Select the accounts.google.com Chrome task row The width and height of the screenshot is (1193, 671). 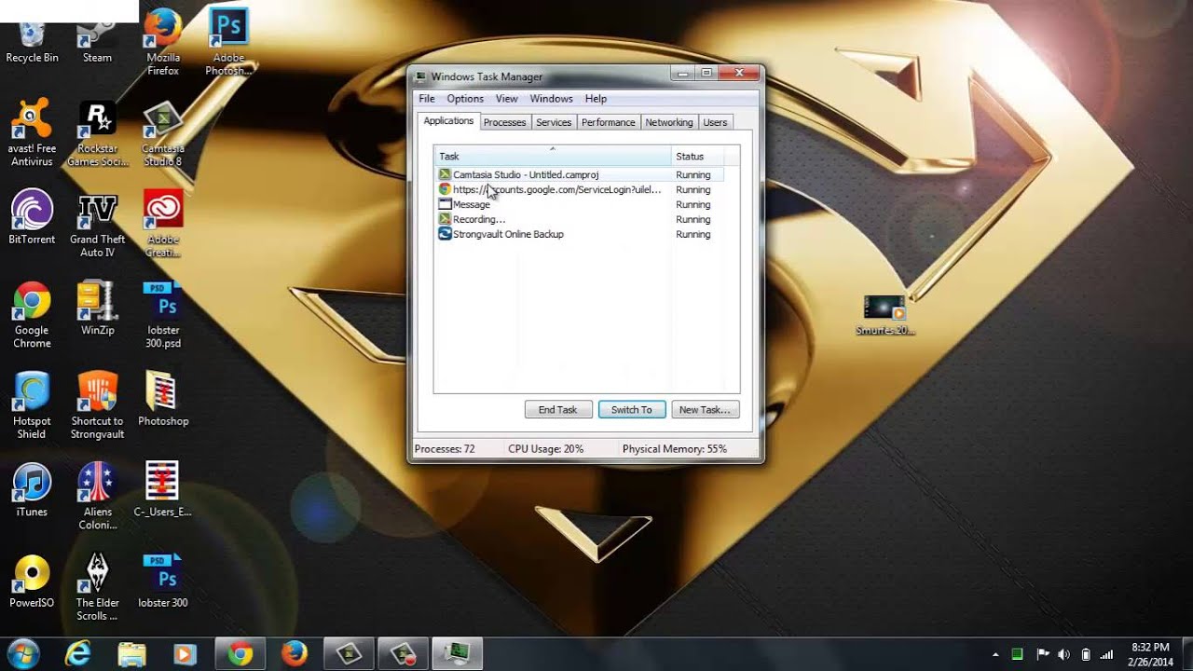click(x=580, y=189)
